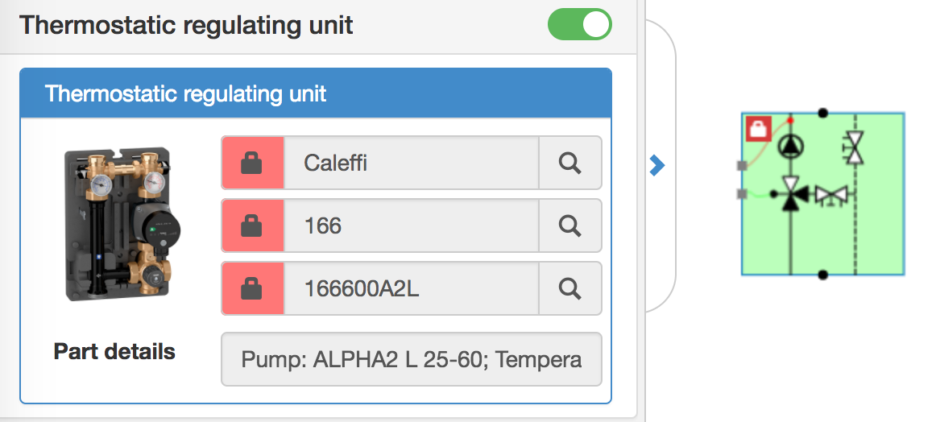This screenshot has width=936, height=422.
Task: Click the three-way mixing valve symbol
Action: (791, 194)
